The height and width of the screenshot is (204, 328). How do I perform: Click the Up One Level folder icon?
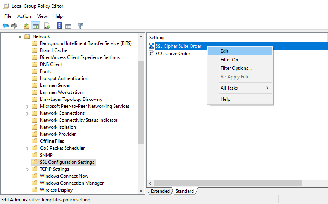click(26, 26)
